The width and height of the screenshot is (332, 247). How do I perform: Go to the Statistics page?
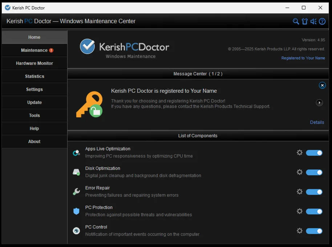35,76
